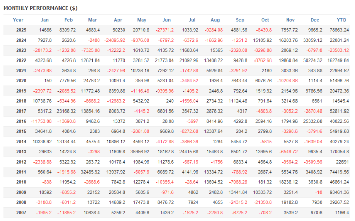Select the 2025 year row label
This screenshot has height=221, width=355.
21,30
